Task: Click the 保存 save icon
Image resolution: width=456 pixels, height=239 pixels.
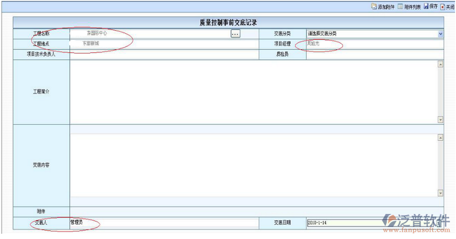Action: pyautogui.click(x=426, y=6)
